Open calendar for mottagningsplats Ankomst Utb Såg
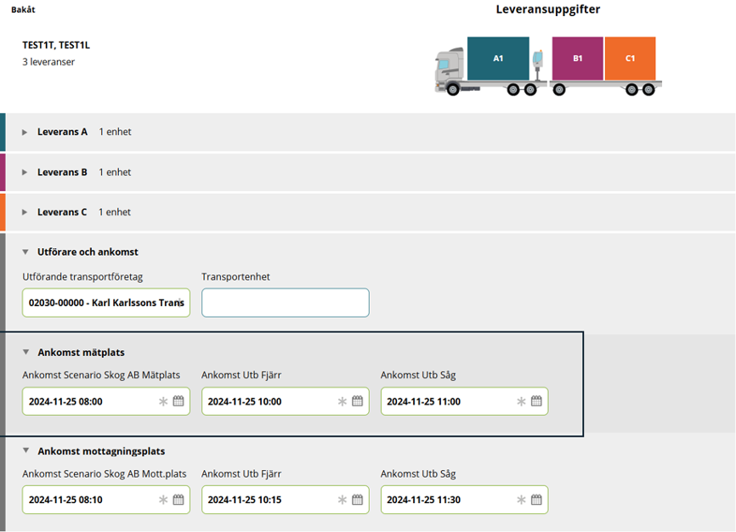Image resolution: width=736 pixels, height=532 pixels. [x=536, y=500]
